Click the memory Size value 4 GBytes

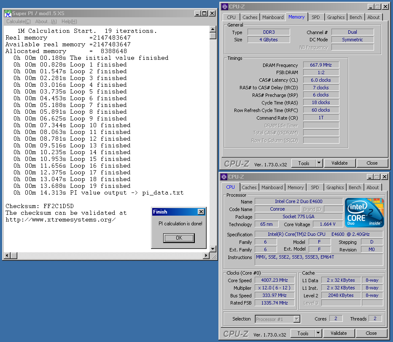269,40
